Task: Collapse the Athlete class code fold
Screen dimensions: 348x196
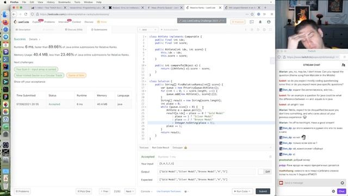Action: [146, 36]
